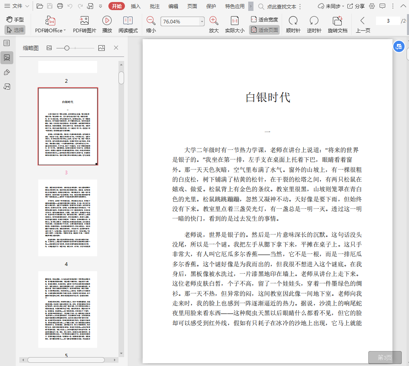Expand the PDF转Office dropdown arrow

tap(64, 30)
